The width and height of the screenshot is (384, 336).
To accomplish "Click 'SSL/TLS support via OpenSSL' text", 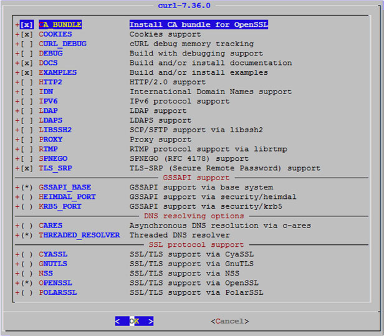I will pyautogui.click(x=194, y=283).
